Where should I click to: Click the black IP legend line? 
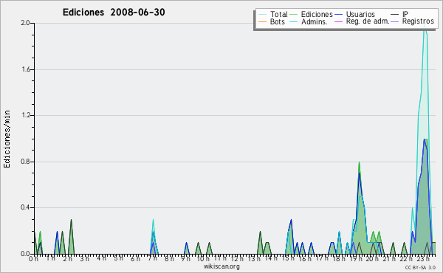pyautogui.click(x=395, y=14)
